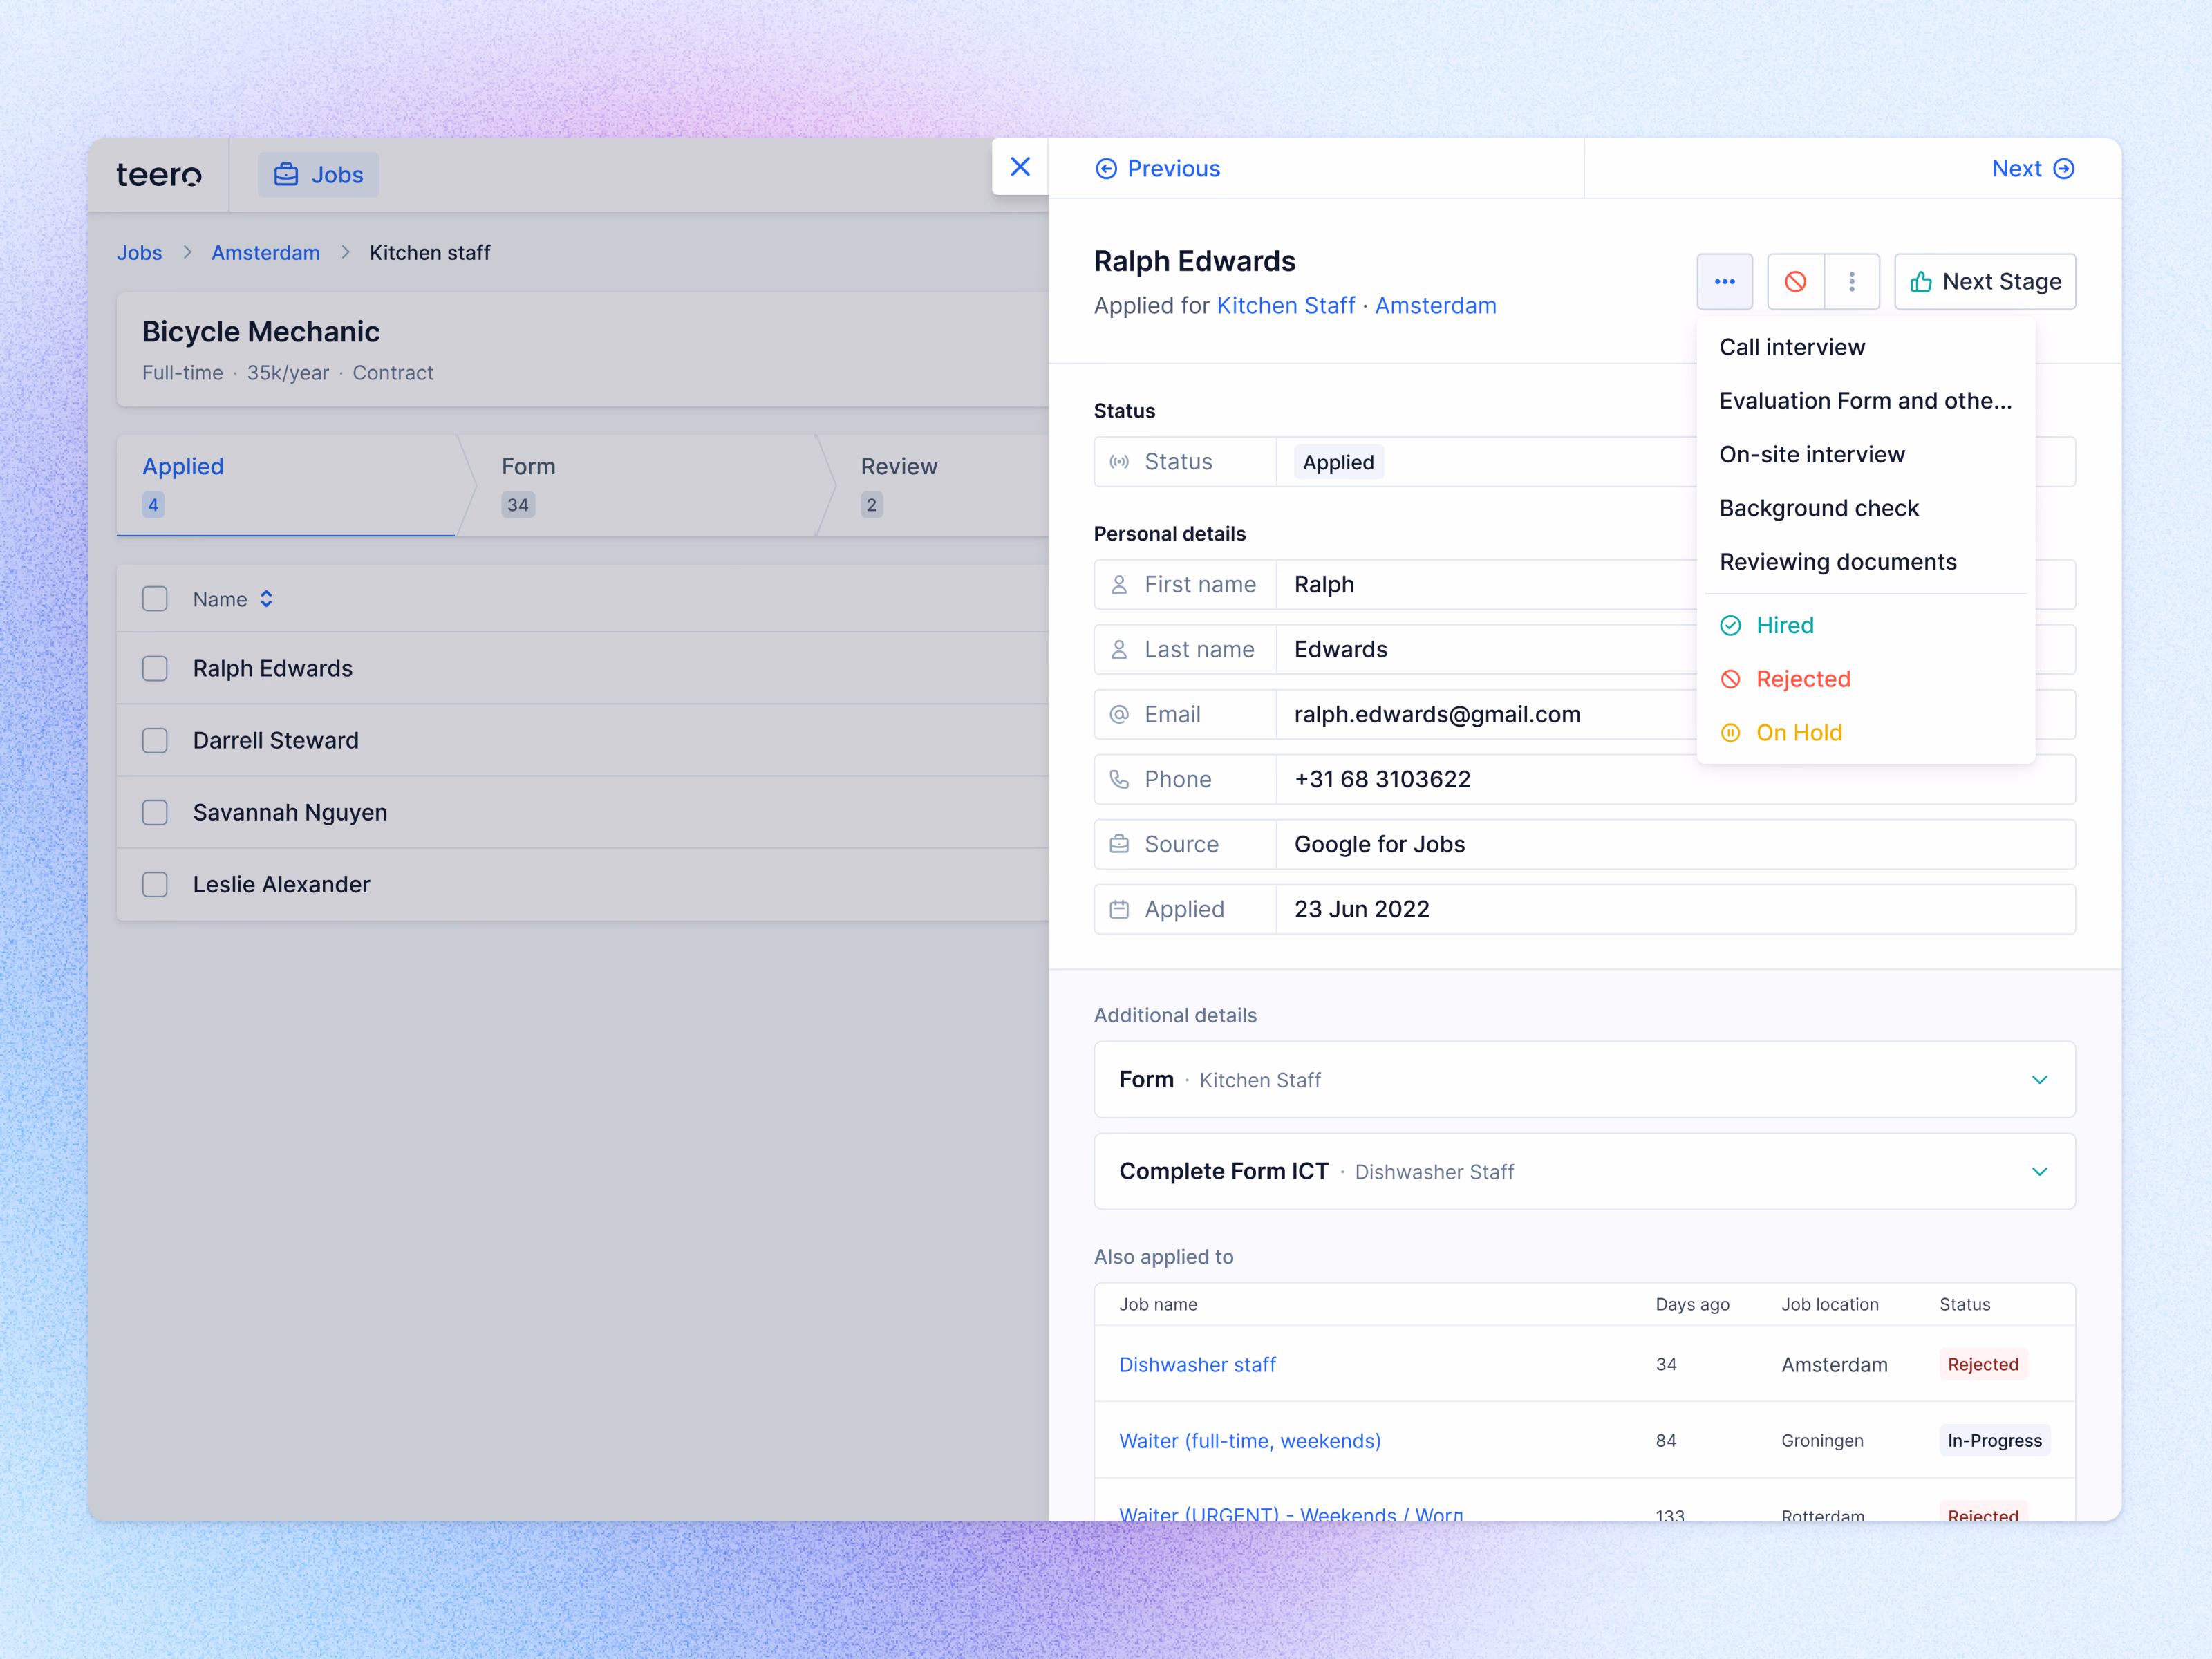The width and height of the screenshot is (2212, 1659).
Task: Open the Kitchen Staff job link
Action: point(1286,306)
